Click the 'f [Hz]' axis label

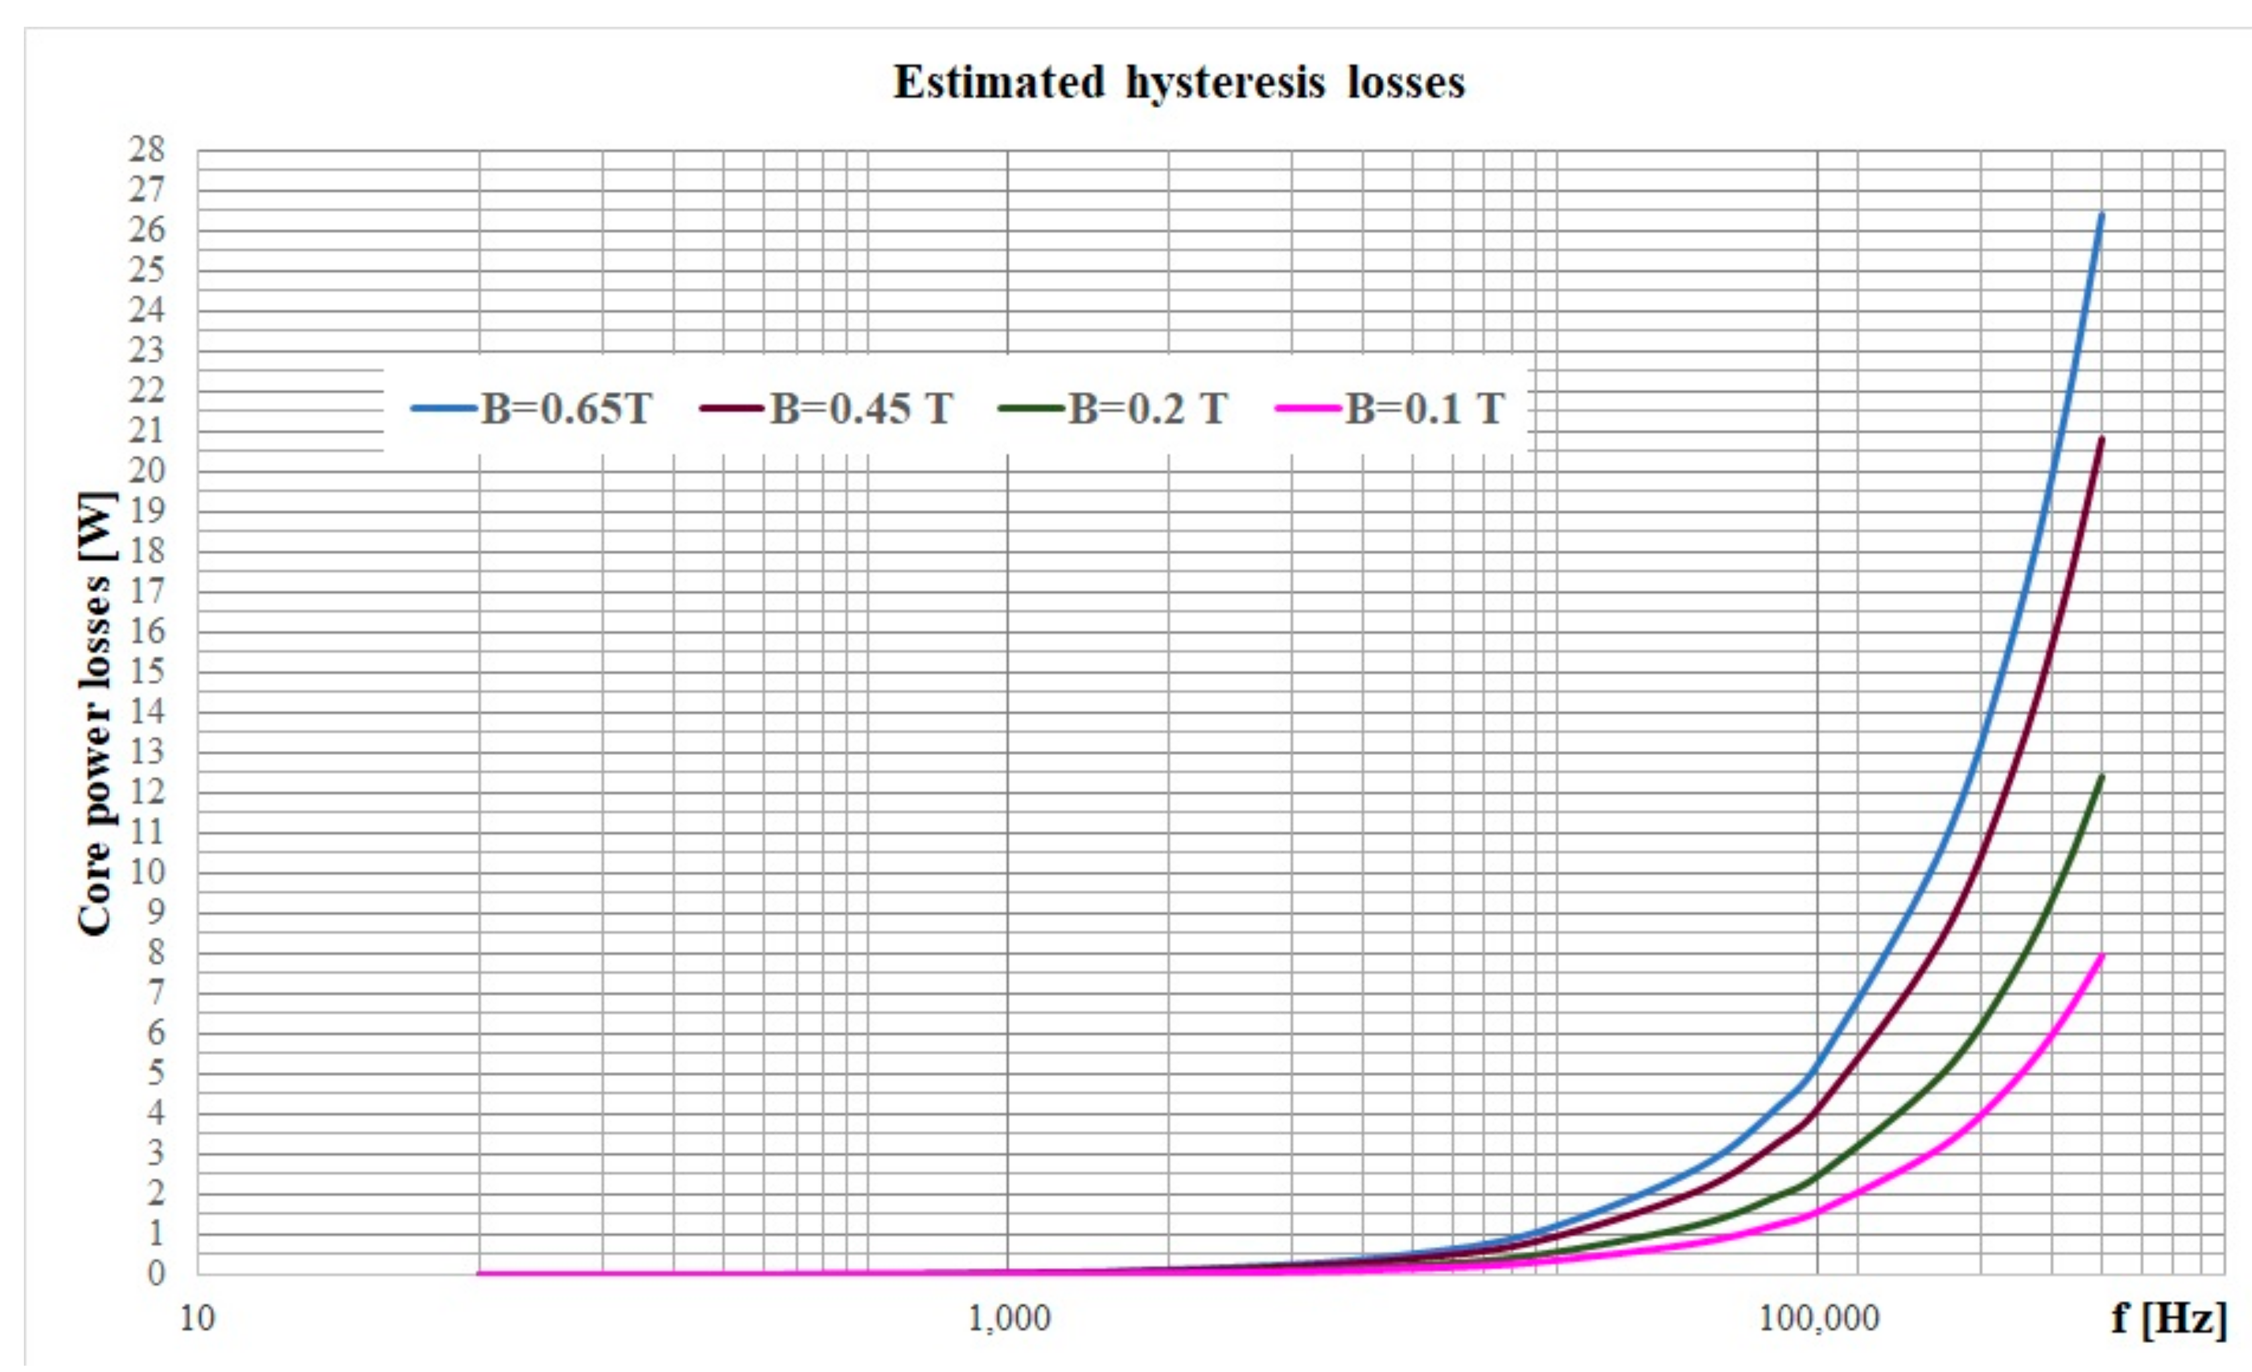2168,1318
